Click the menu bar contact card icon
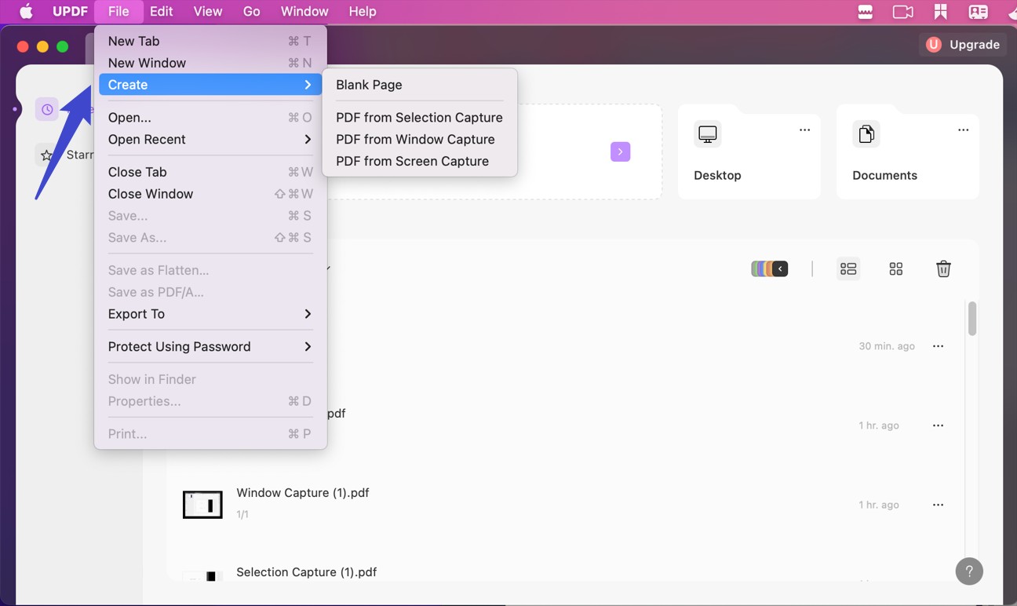The height and width of the screenshot is (606, 1017). pos(979,12)
